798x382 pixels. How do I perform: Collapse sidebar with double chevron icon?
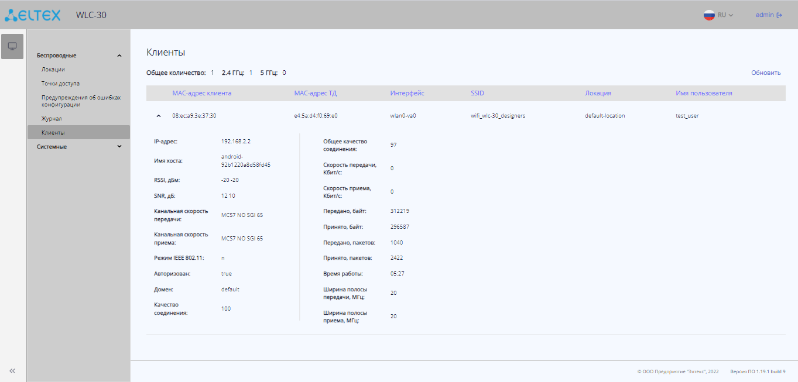[x=12, y=370]
